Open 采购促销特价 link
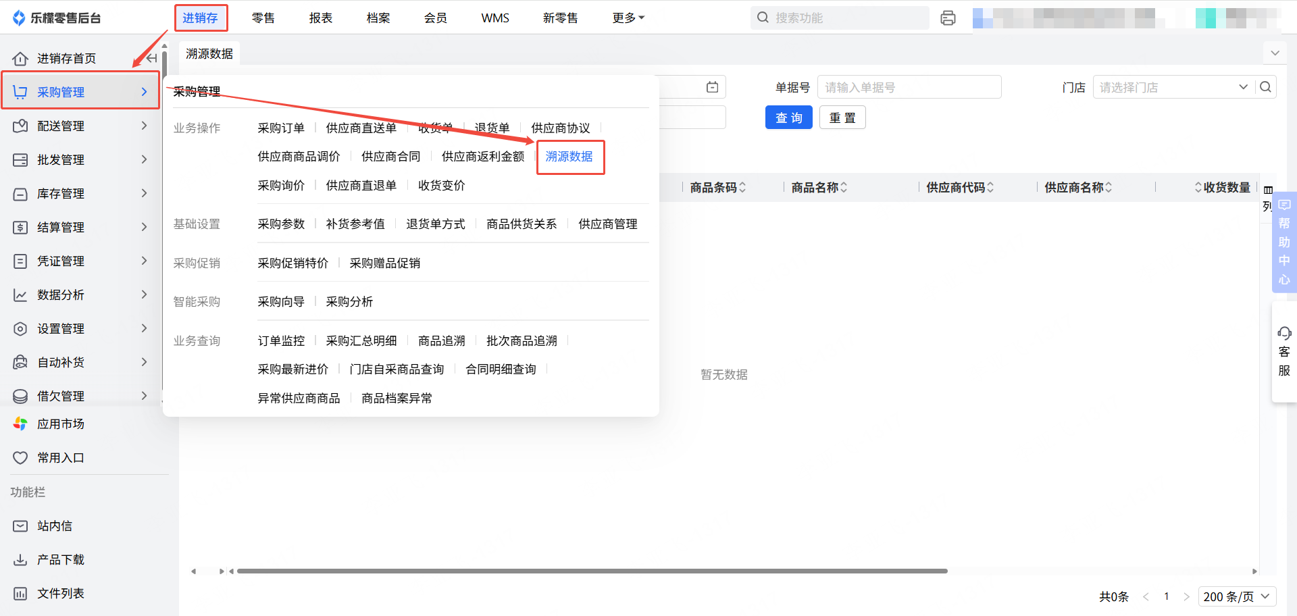The image size is (1297, 616). [x=293, y=263]
